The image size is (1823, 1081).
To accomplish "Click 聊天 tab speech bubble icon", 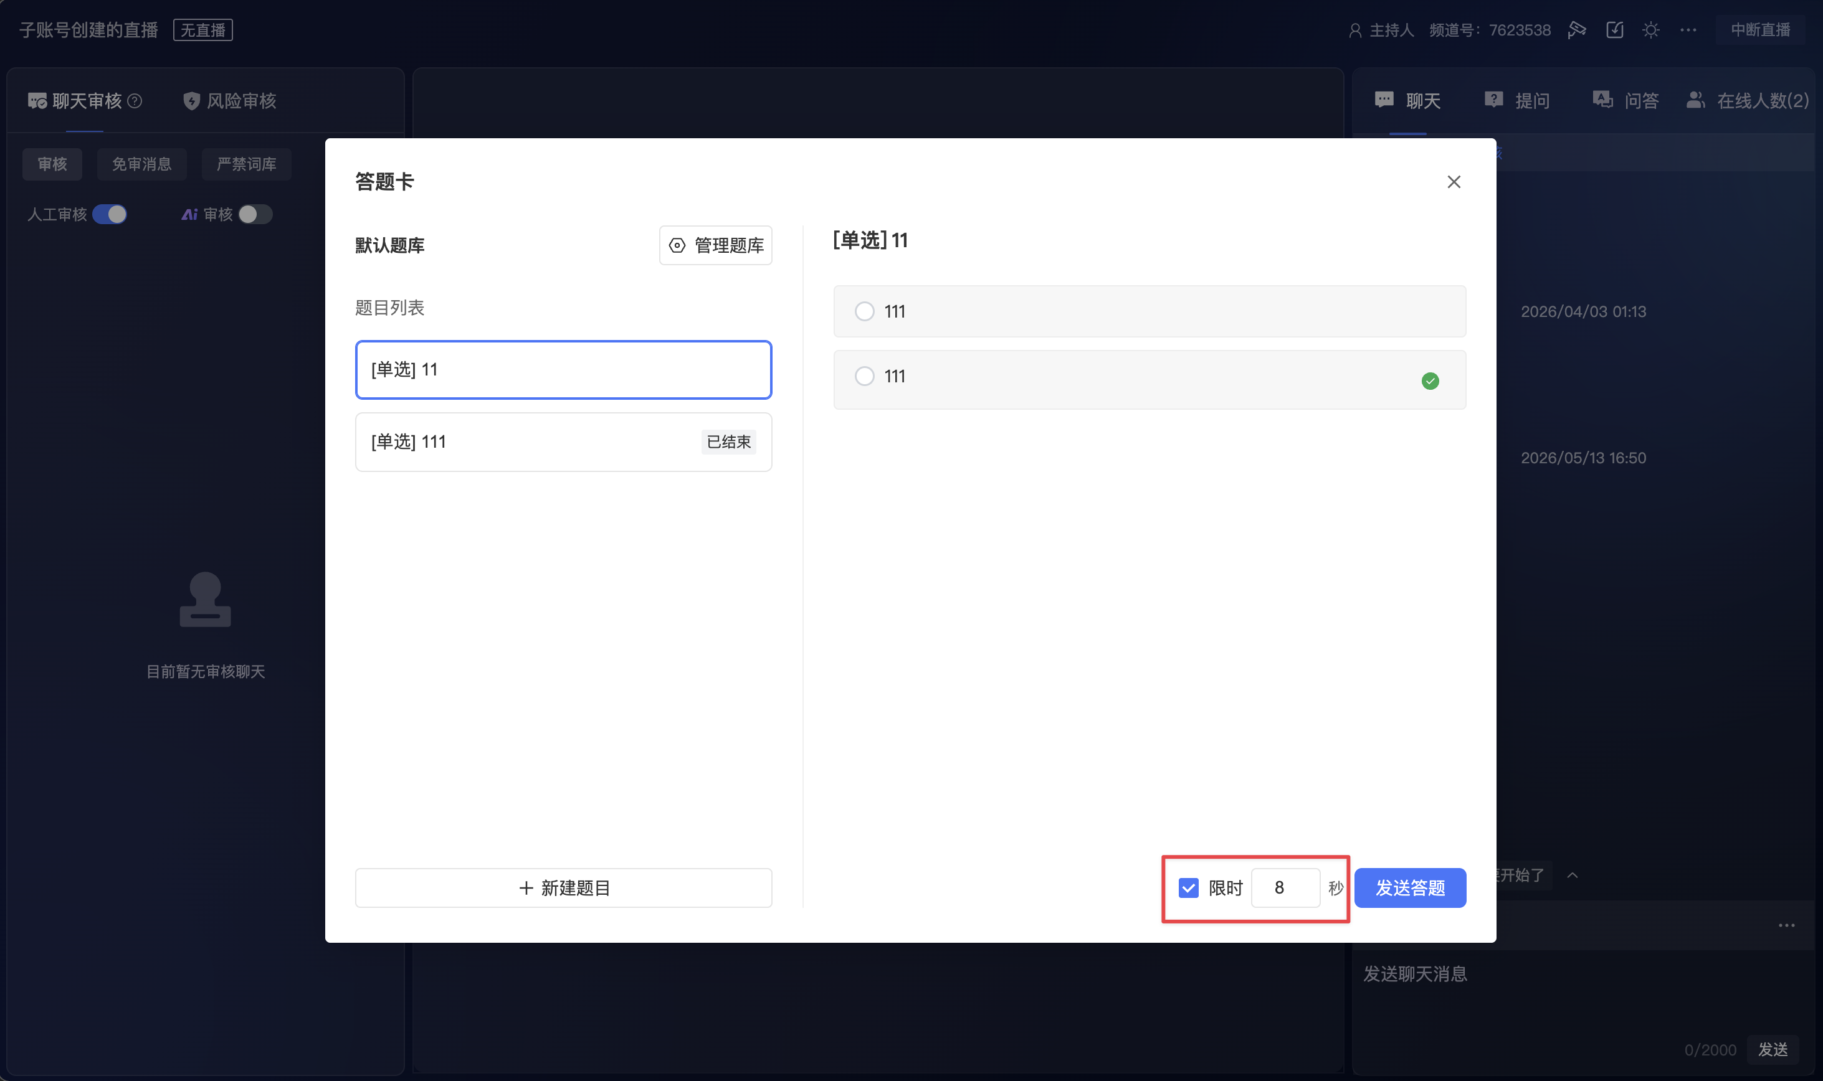I will (1384, 100).
